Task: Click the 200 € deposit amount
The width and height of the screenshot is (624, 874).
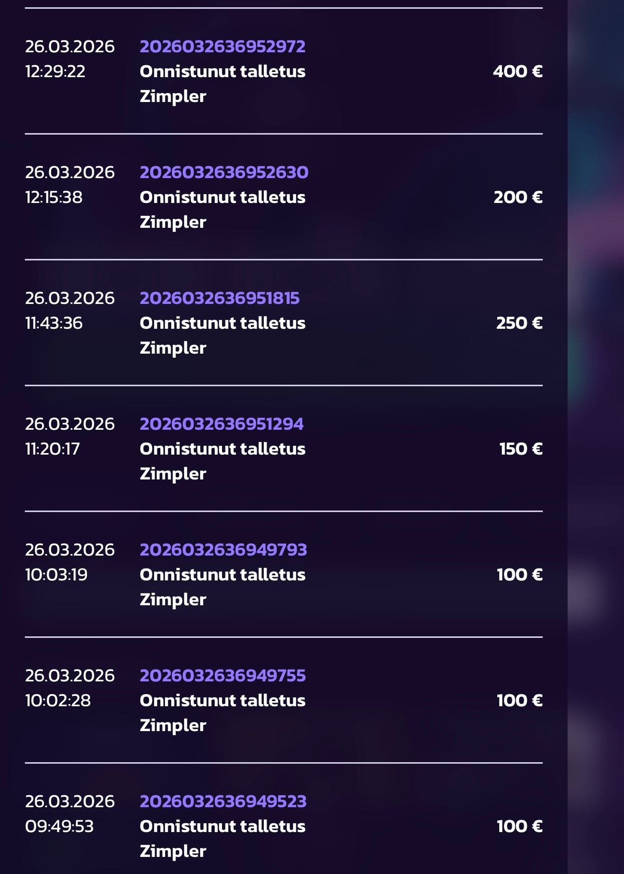Action: [518, 197]
